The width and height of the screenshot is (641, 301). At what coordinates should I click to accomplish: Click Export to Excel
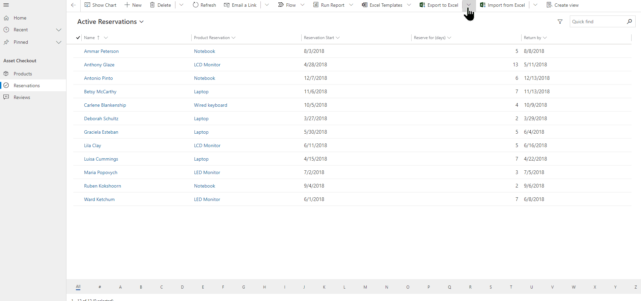tap(439, 5)
